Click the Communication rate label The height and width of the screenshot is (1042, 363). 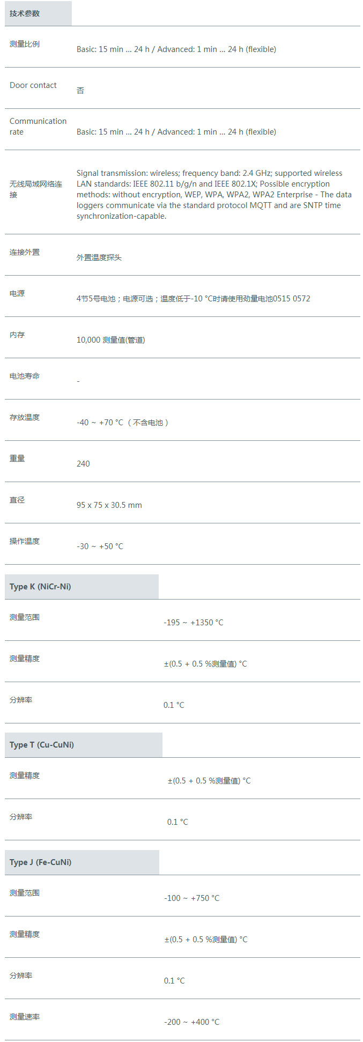click(x=38, y=127)
